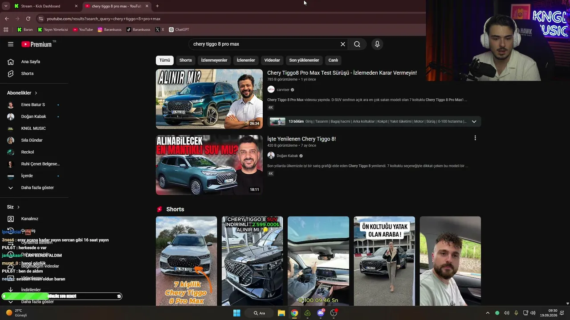The image size is (570, 320).
Task: Click the YouTube Premium logo
Action: [37, 44]
